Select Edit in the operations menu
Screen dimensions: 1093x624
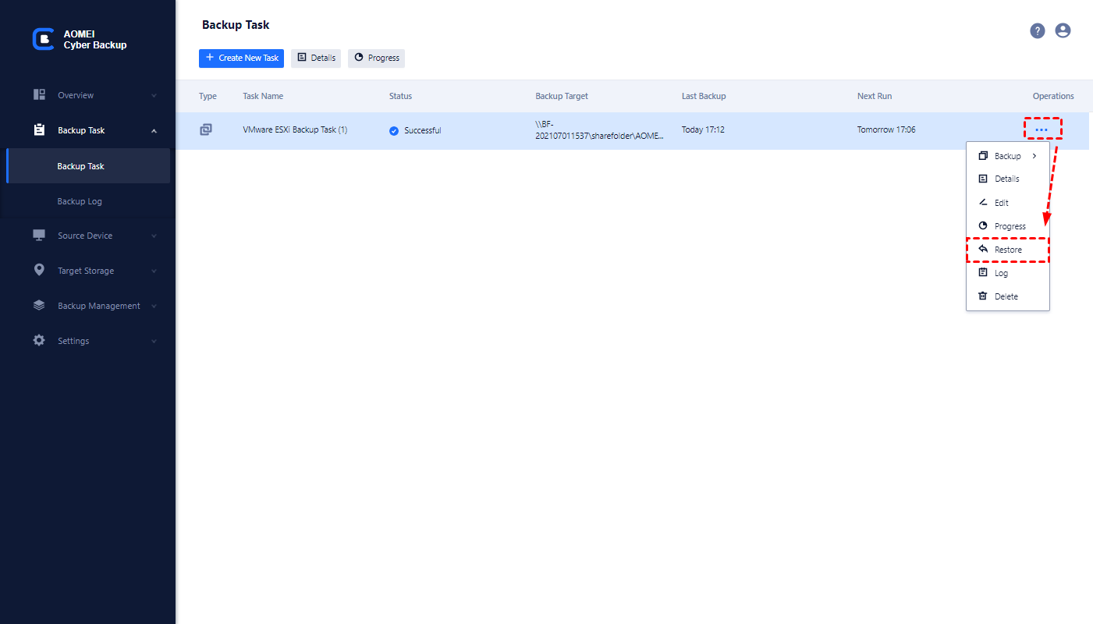tap(1001, 203)
